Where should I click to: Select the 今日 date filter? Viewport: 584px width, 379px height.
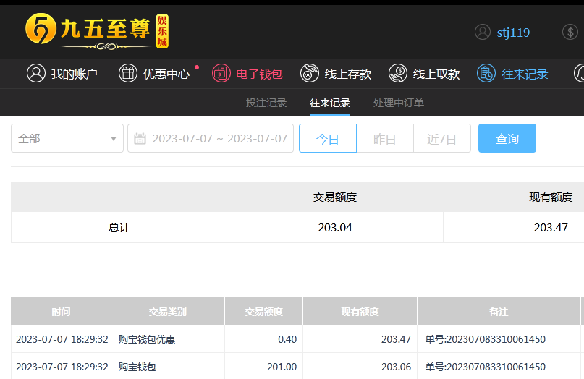(328, 138)
